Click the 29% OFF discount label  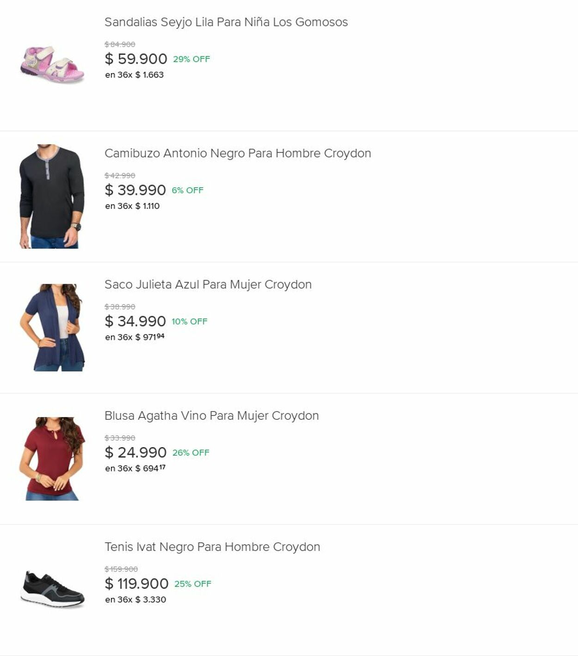tap(191, 59)
